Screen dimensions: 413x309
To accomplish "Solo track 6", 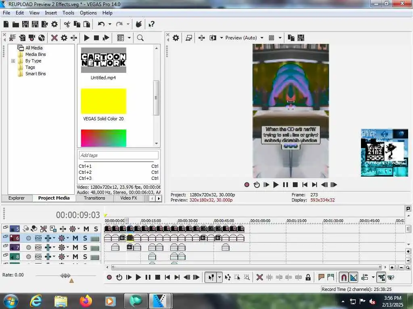I will click(x=85, y=238).
